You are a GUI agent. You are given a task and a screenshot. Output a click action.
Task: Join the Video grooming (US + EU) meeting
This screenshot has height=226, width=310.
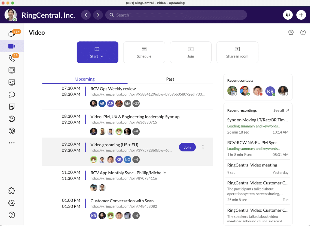click(x=187, y=147)
